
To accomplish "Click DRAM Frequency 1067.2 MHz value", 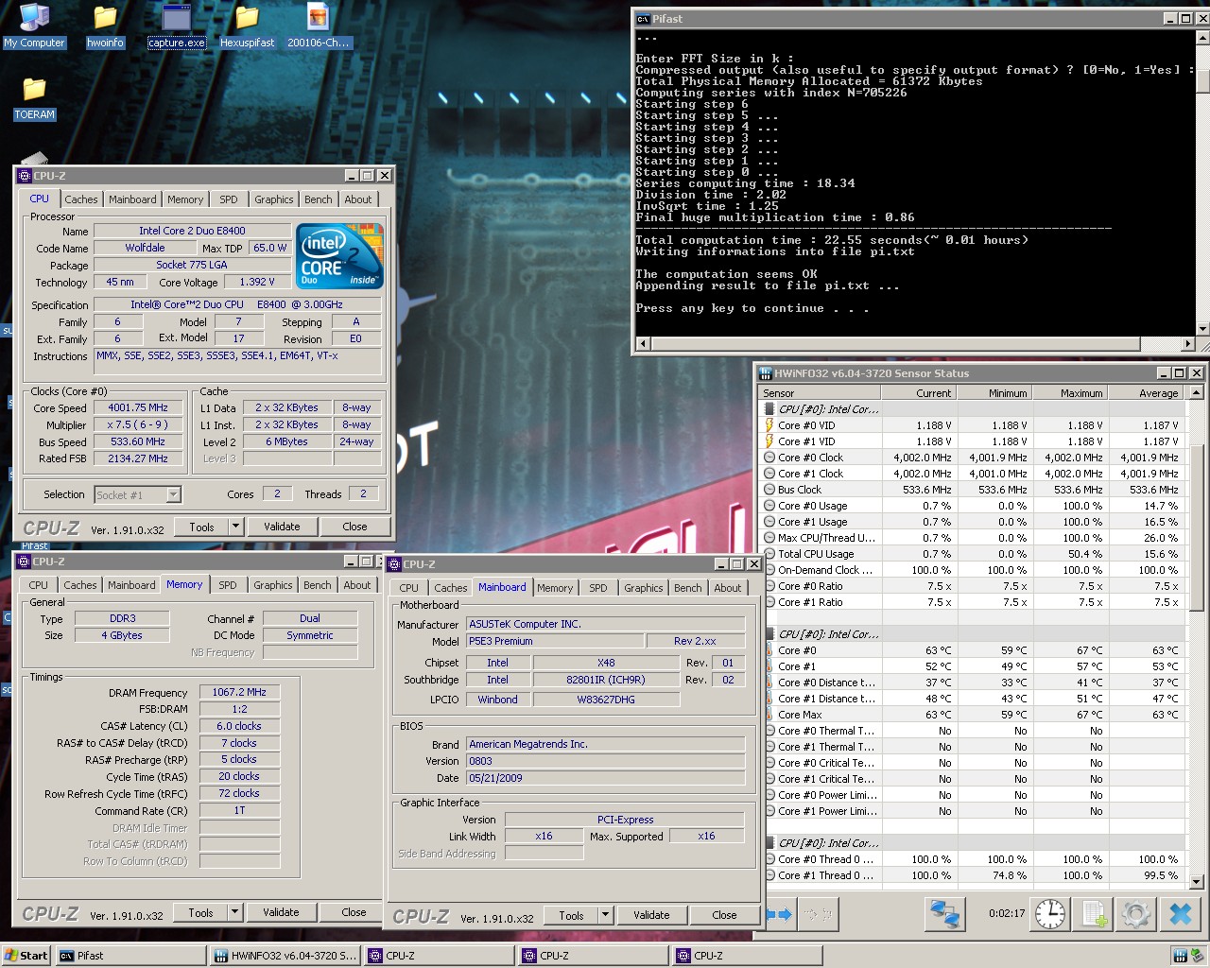I will click(x=239, y=692).
